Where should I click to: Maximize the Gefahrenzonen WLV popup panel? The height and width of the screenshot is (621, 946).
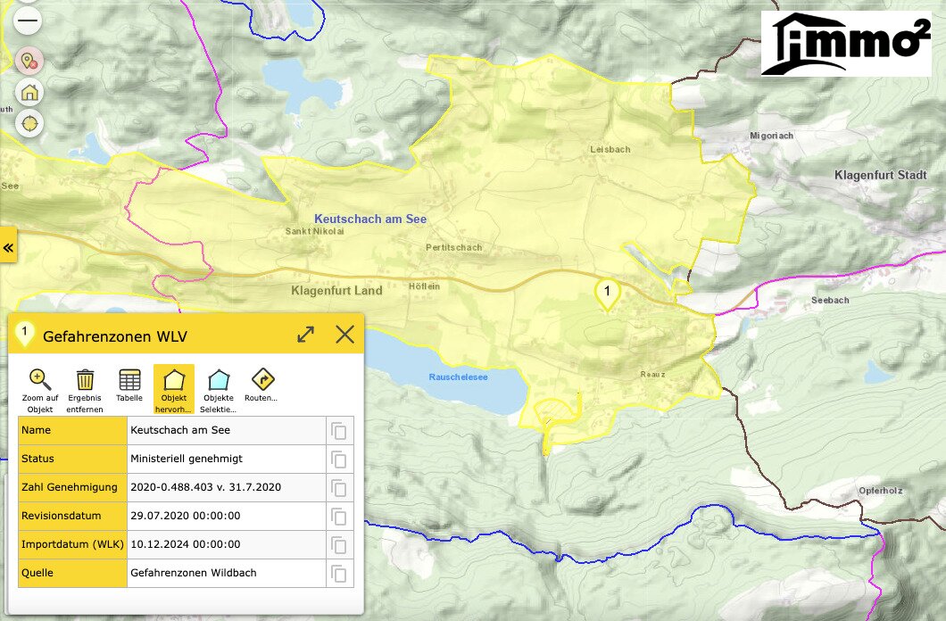(x=305, y=335)
